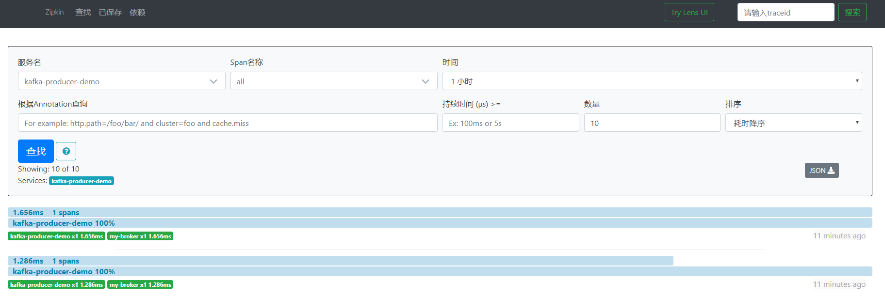Viewport: 885px width, 296px height.
Task: Download results with the JSON button
Action: coord(821,171)
